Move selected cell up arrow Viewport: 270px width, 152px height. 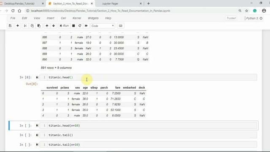[47, 26]
